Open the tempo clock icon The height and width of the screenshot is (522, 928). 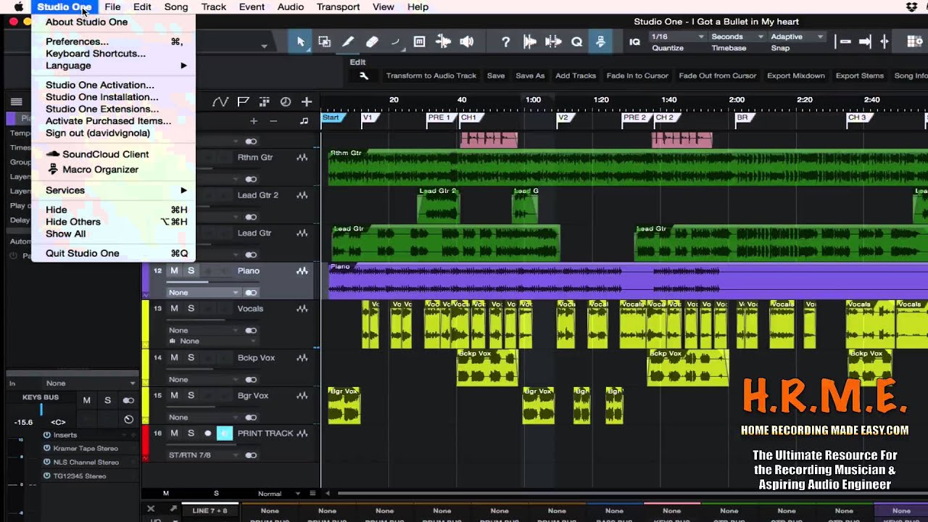pos(285,102)
